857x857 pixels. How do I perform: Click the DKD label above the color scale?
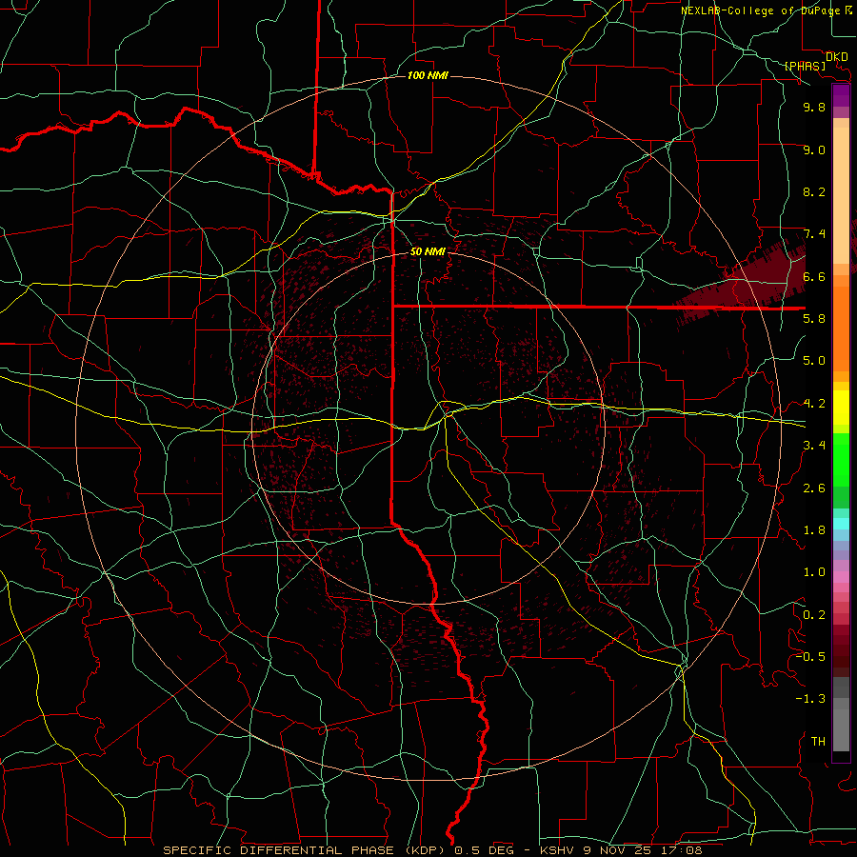[837, 57]
